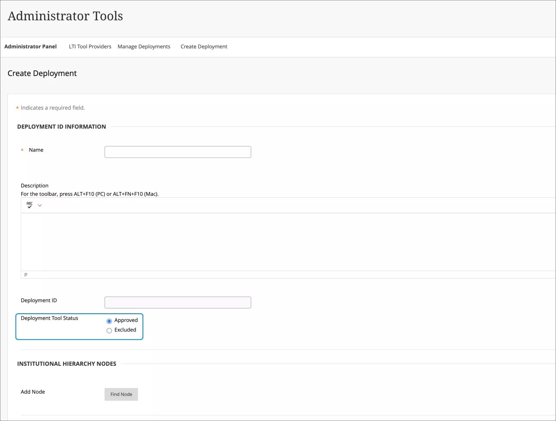The width and height of the screenshot is (556, 421).
Task: Open more options beside the spell check icon
Action: coord(40,205)
